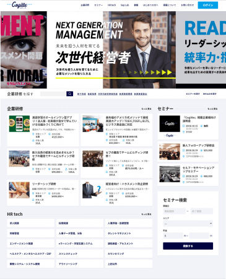Open the HR tech nav menu item
The height and width of the screenshot is (279, 226).
coord(111,5)
